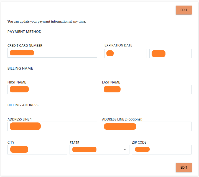Image resolution: width=199 pixels, height=177 pixels.
Task: Click the ZIP CODE label text
Action: pyautogui.click(x=139, y=142)
